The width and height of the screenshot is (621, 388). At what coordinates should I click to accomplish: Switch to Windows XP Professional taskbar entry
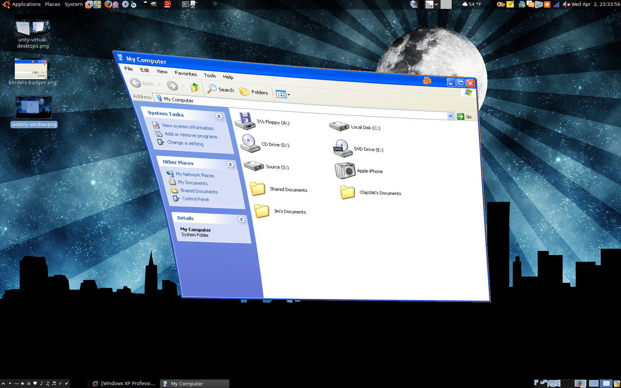124,384
